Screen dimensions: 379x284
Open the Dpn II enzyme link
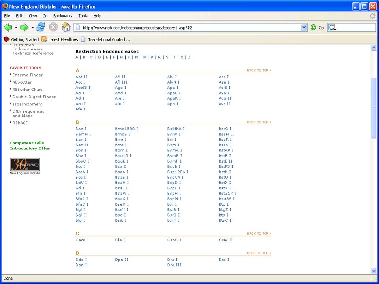point(122,260)
